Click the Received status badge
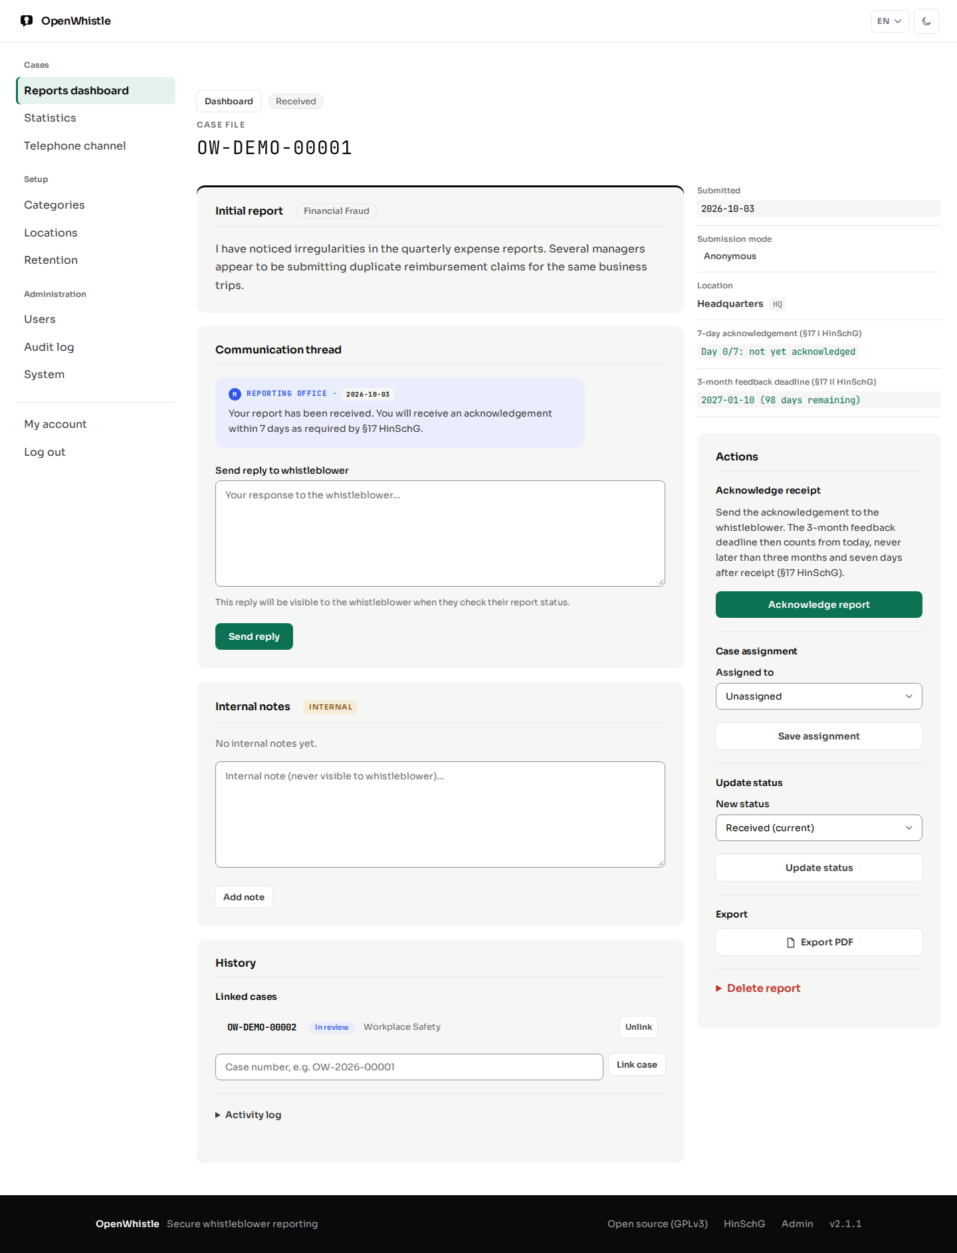 (x=296, y=101)
